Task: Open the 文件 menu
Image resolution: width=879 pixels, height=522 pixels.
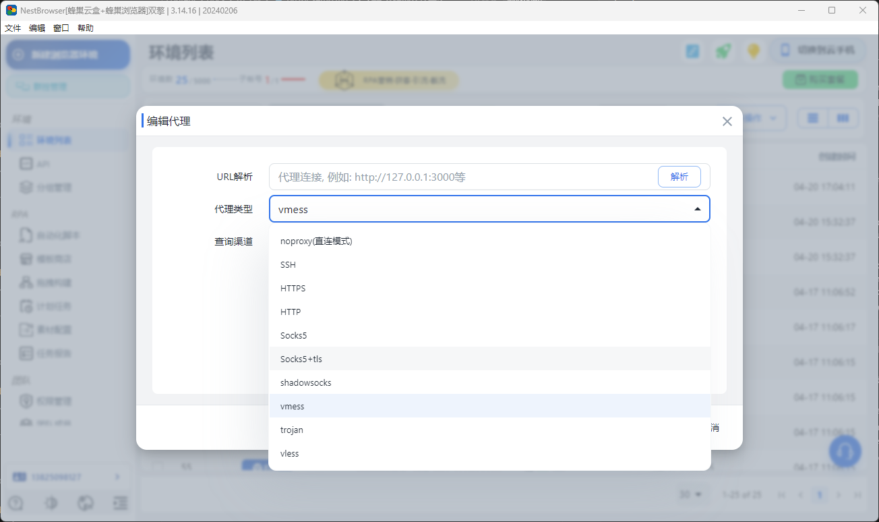Action: [x=12, y=28]
